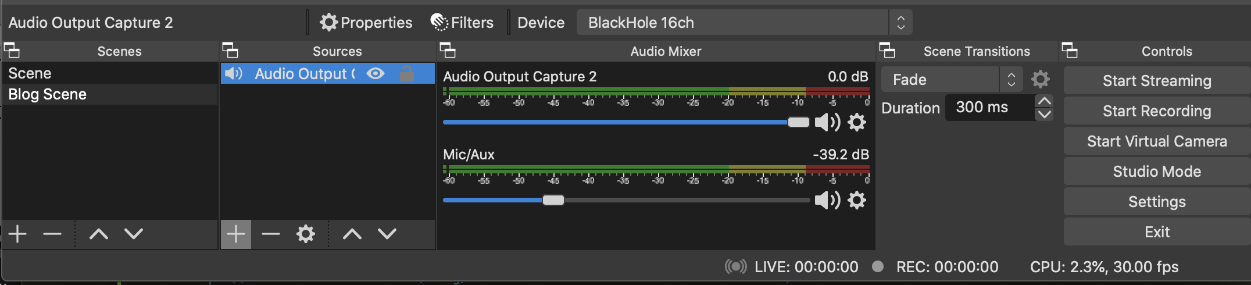
Task: Add a new source with plus icon
Action: (x=235, y=234)
